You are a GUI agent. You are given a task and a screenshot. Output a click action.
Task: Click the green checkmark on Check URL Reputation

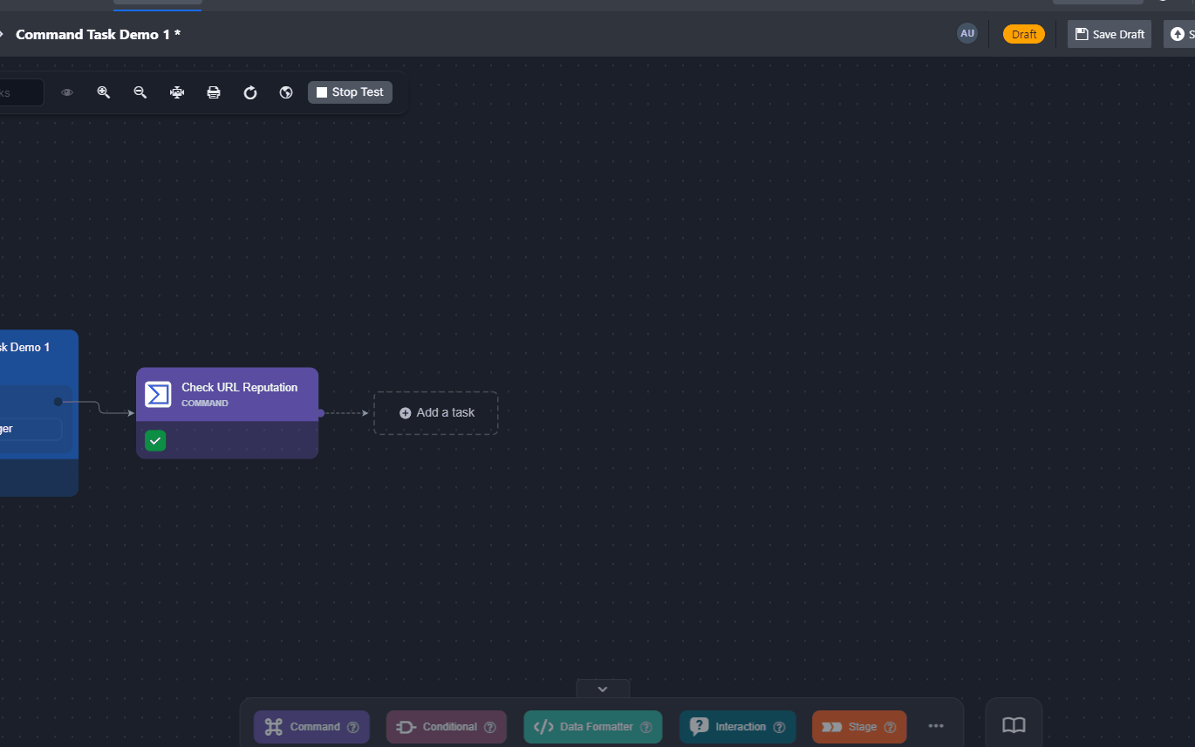(155, 441)
